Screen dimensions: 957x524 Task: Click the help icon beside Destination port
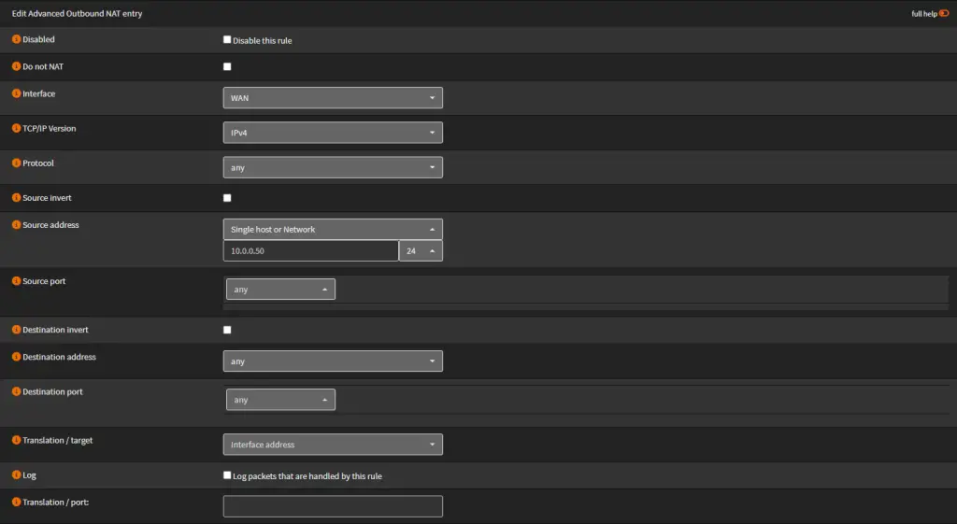click(x=16, y=392)
